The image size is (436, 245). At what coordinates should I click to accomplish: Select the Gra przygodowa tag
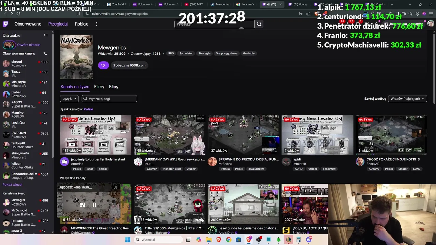coord(227,53)
